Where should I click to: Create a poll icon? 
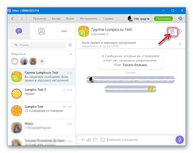[x=89, y=140]
